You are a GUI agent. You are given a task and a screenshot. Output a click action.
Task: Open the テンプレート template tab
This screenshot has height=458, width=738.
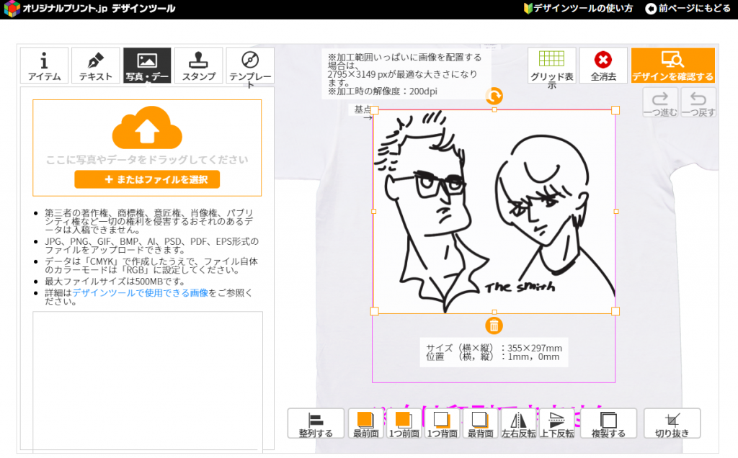[x=250, y=66]
